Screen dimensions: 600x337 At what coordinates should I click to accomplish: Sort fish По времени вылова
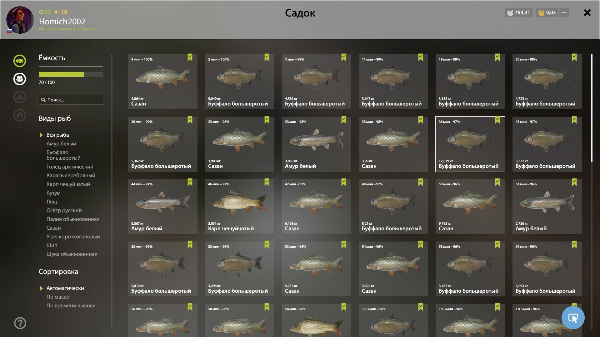tap(71, 305)
